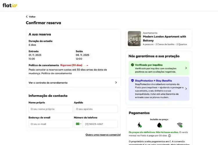Click the Informação de contacto heading

(x=48, y=96)
